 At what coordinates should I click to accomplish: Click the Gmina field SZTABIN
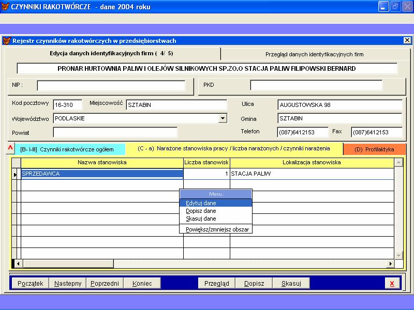[x=340, y=118]
